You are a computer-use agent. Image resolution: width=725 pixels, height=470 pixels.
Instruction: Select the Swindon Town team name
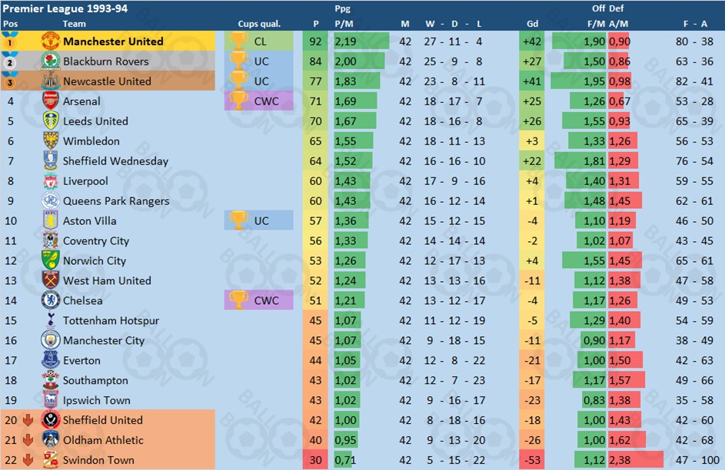click(x=98, y=460)
